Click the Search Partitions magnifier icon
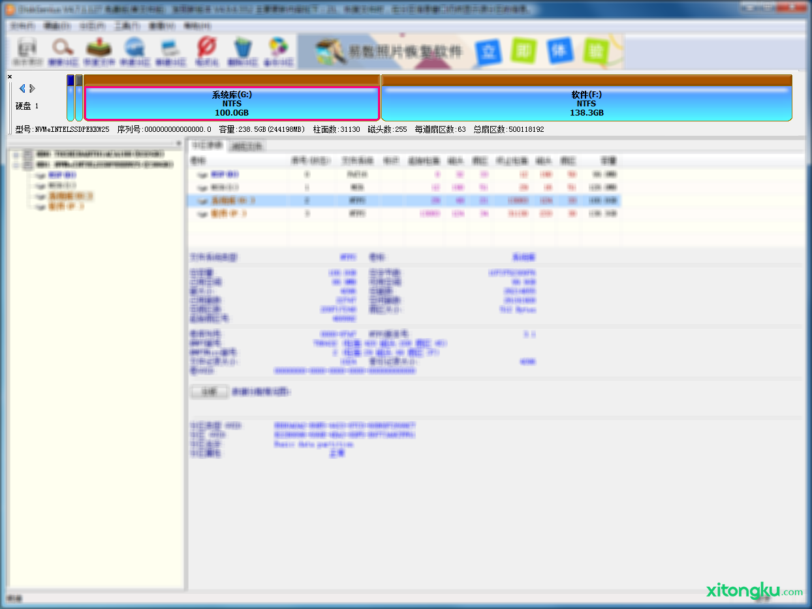812x609 pixels. pos(63,52)
